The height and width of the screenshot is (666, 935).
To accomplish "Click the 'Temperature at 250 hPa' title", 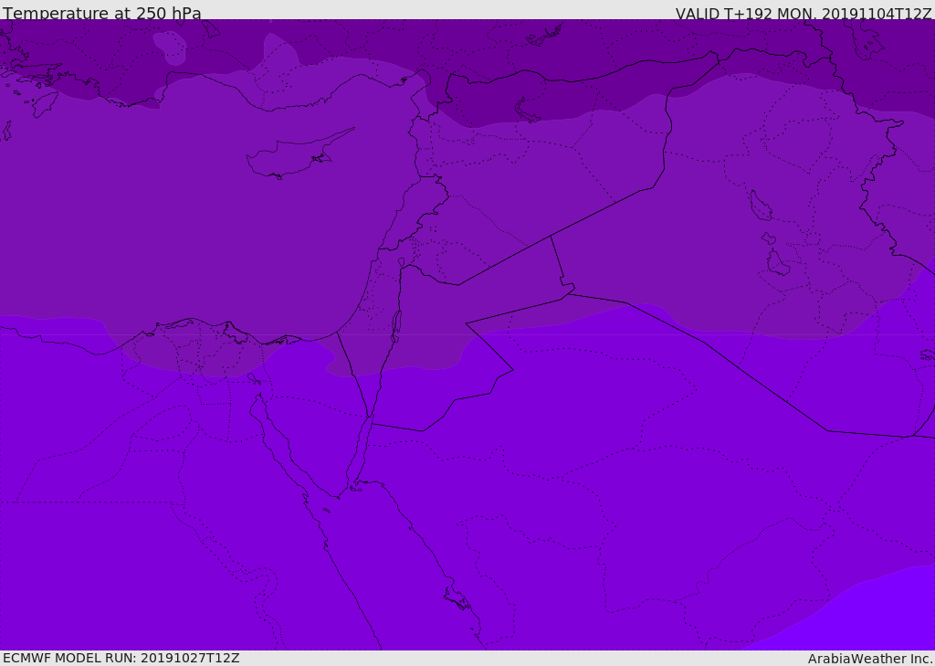I will click(102, 13).
